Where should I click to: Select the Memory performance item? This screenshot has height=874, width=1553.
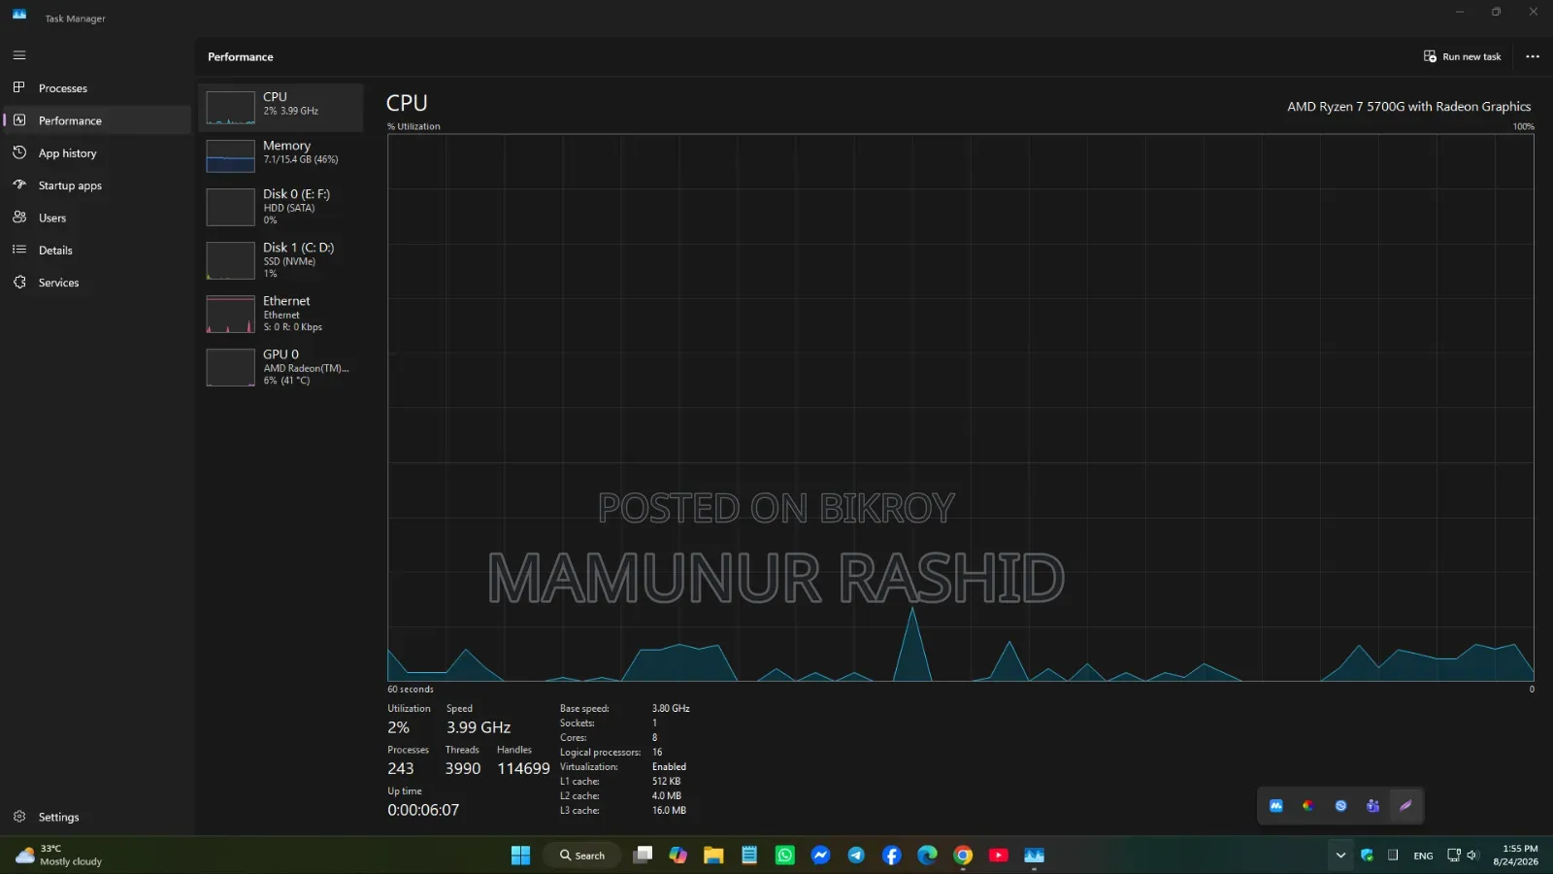[281, 155]
